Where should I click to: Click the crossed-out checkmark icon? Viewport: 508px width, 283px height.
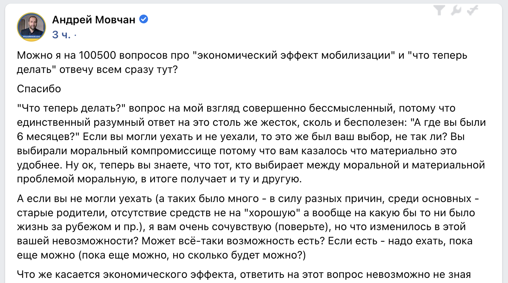pos(473,11)
